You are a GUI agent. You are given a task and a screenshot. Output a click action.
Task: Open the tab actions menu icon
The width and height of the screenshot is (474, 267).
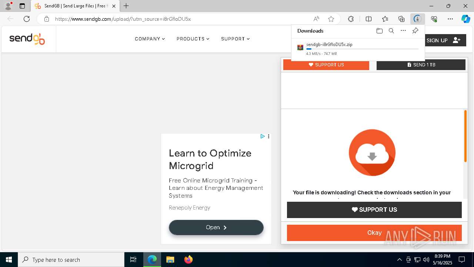(22, 6)
